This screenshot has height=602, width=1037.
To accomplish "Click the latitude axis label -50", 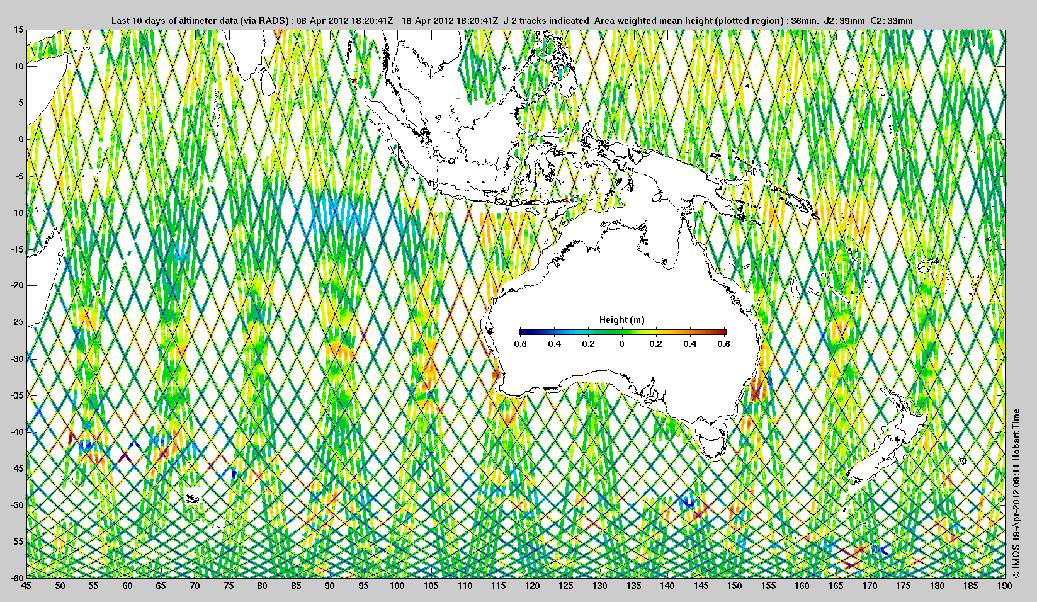I will click(17, 504).
